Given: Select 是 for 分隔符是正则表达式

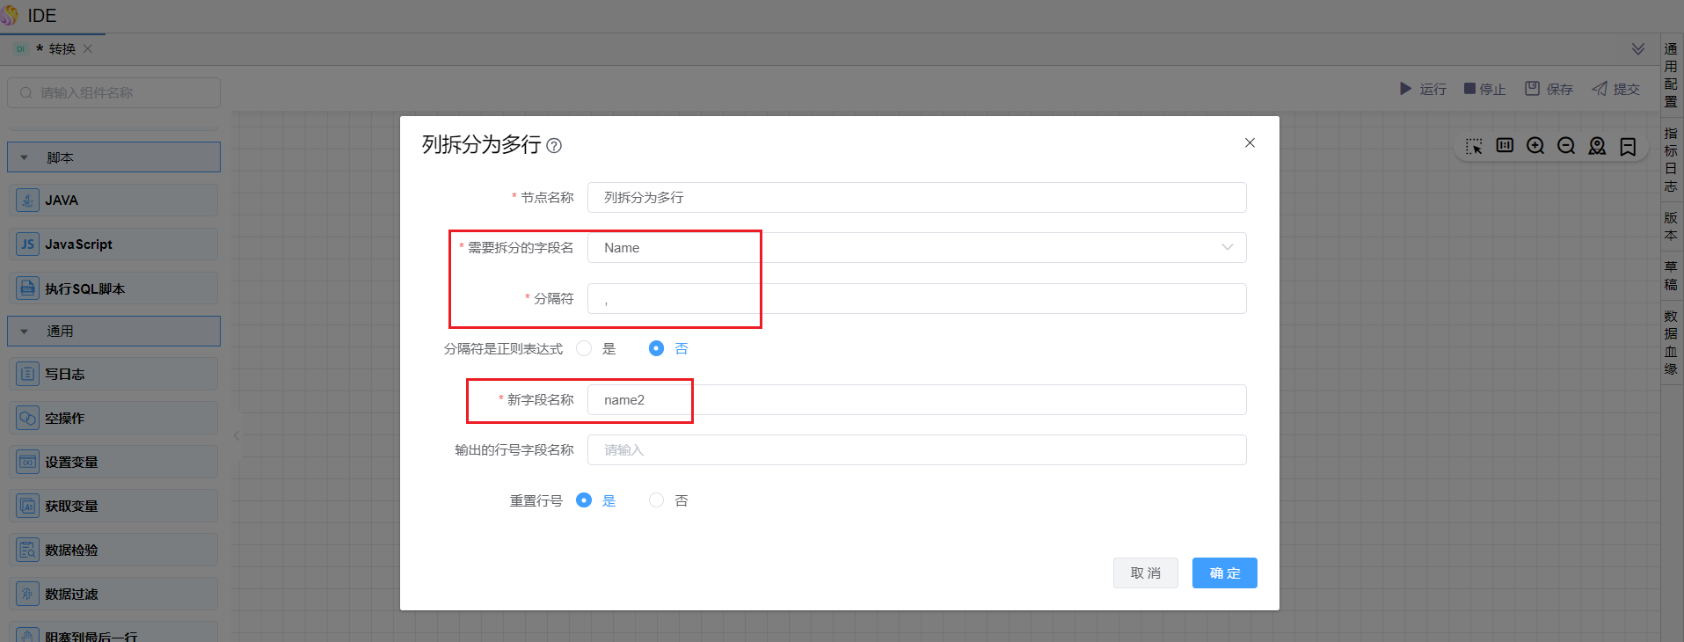Looking at the screenshot, I should coord(584,348).
